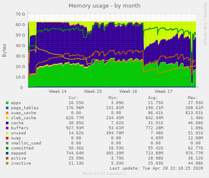Click the '10 G' y-axis tick label
209x178 pixels.
click(x=20, y=77)
